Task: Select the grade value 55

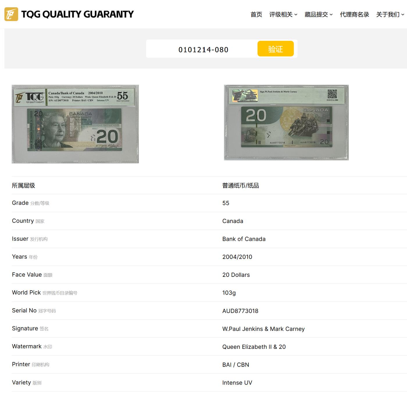Action: [226, 203]
